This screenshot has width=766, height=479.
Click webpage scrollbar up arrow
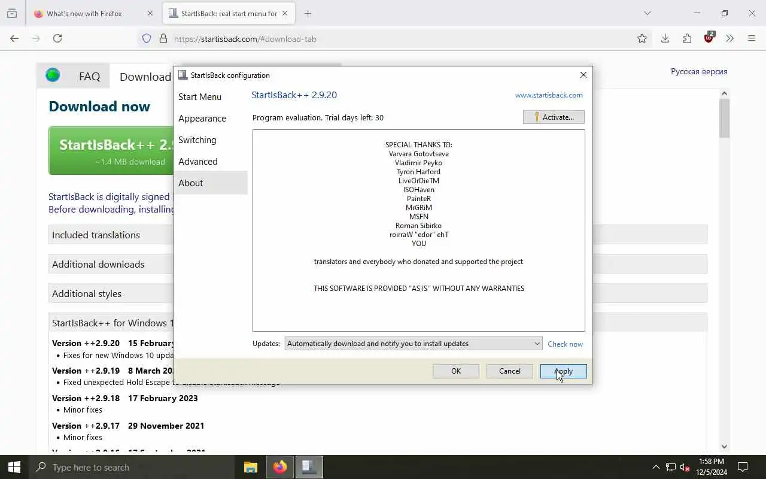[x=724, y=93]
